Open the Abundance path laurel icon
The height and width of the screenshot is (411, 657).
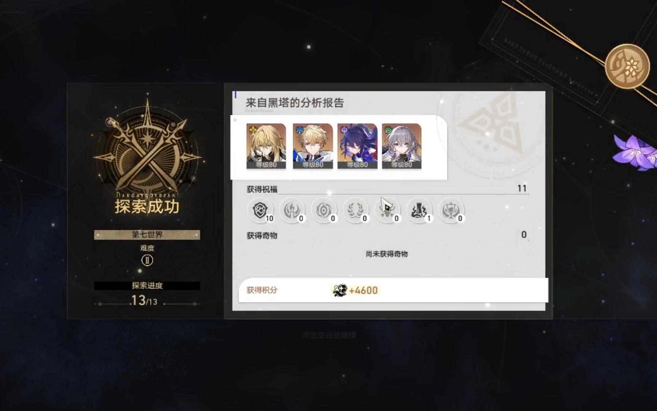point(355,210)
